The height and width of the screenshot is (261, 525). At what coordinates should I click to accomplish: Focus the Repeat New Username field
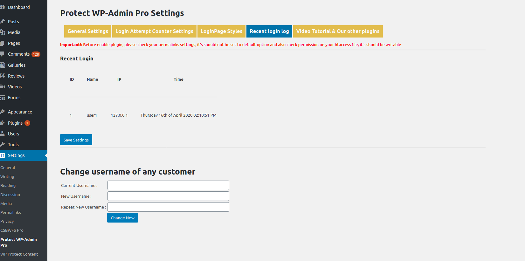[168, 207]
